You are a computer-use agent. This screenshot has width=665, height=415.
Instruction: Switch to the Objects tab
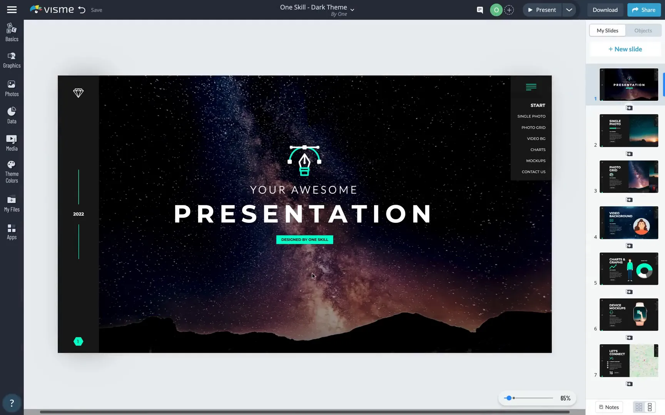(643, 30)
